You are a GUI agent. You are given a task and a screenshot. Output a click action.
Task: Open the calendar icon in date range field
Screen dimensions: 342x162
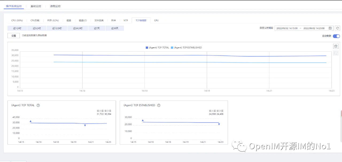[330, 28]
